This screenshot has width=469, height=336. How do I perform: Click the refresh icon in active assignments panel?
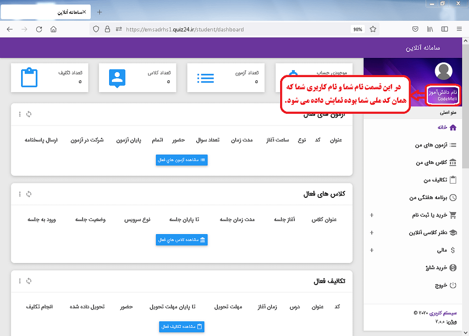(x=29, y=281)
